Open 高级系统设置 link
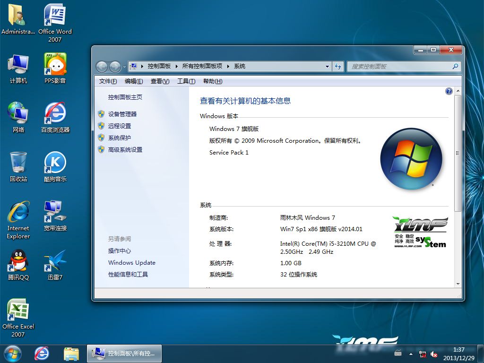This screenshot has width=484, height=363. [125, 150]
